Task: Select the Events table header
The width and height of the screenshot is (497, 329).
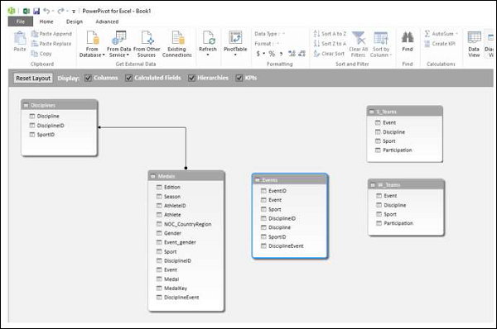Action: [290, 179]
